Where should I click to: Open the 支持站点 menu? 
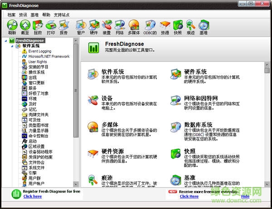[62, 15]
